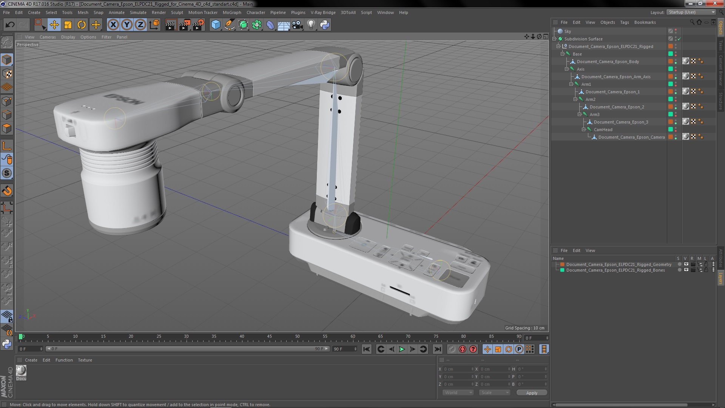Image resolution: width=725 pixels, height=408 pixels.
Task: Select the Document_Camera_Epson_Body object
Action: coord(608,62)
